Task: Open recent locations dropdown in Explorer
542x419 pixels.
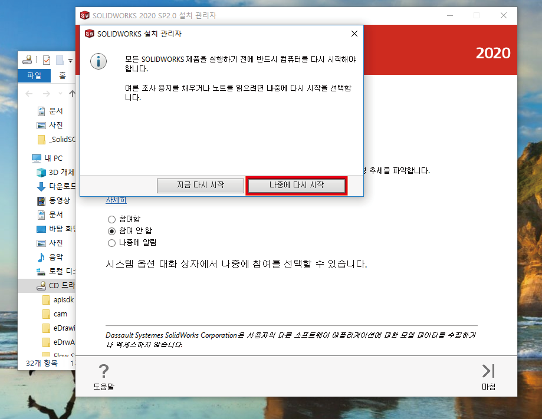Action: pyautogui.click(x=61, y=94)
